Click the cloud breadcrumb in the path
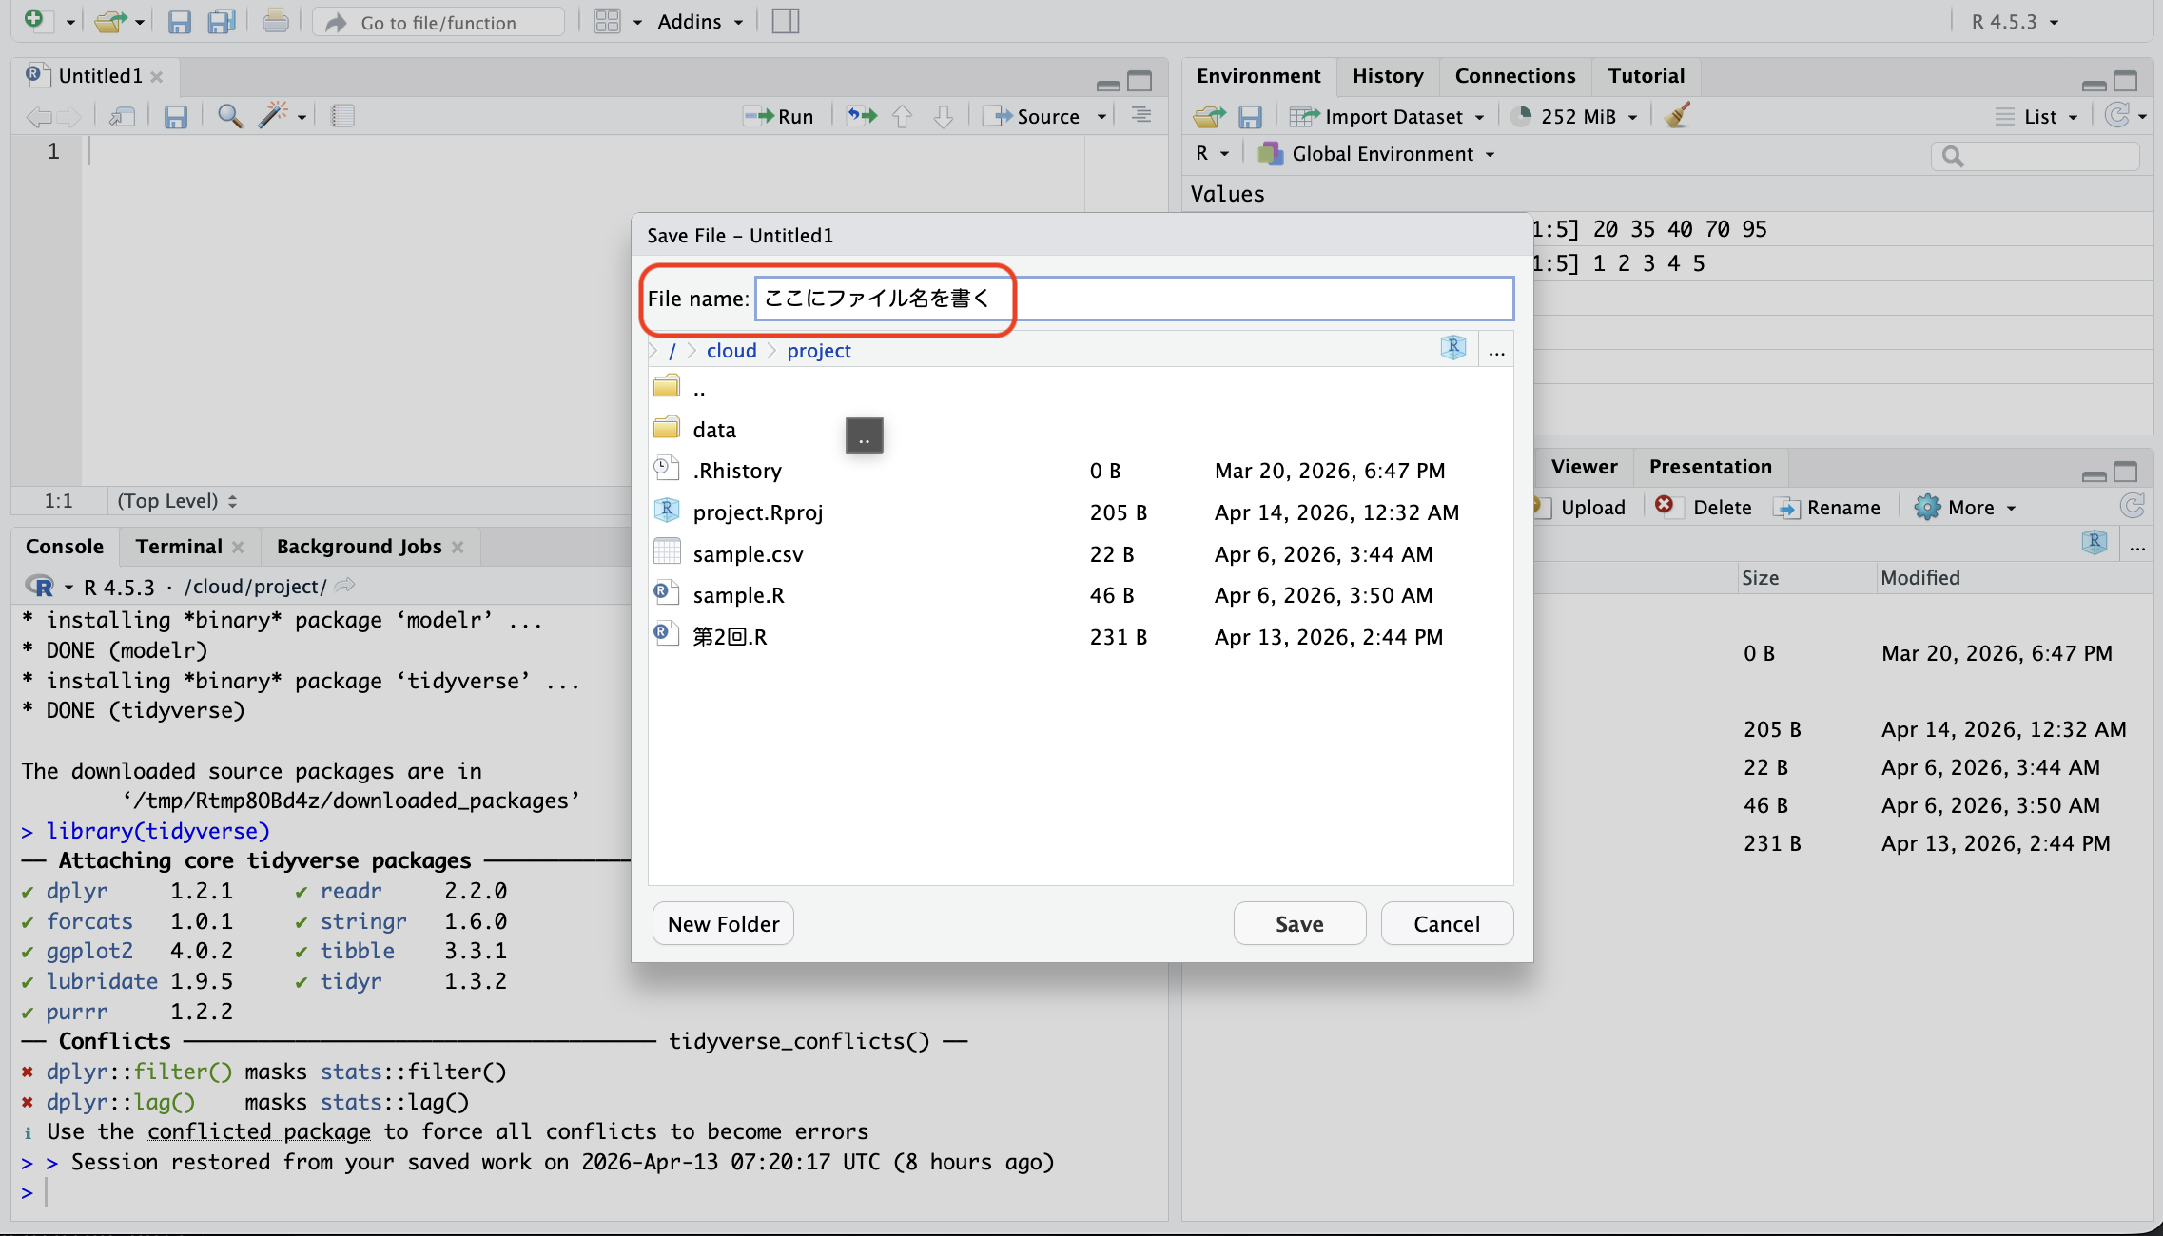2163x1236 pixels. pos(731,351)
